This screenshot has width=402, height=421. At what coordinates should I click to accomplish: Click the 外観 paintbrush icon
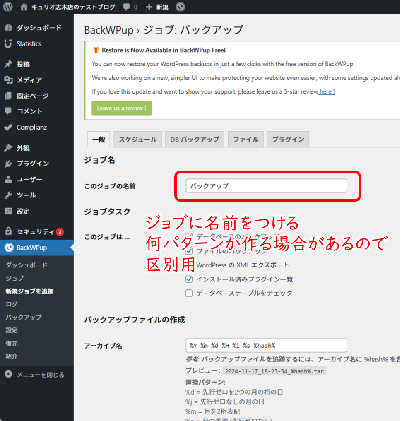9,148
